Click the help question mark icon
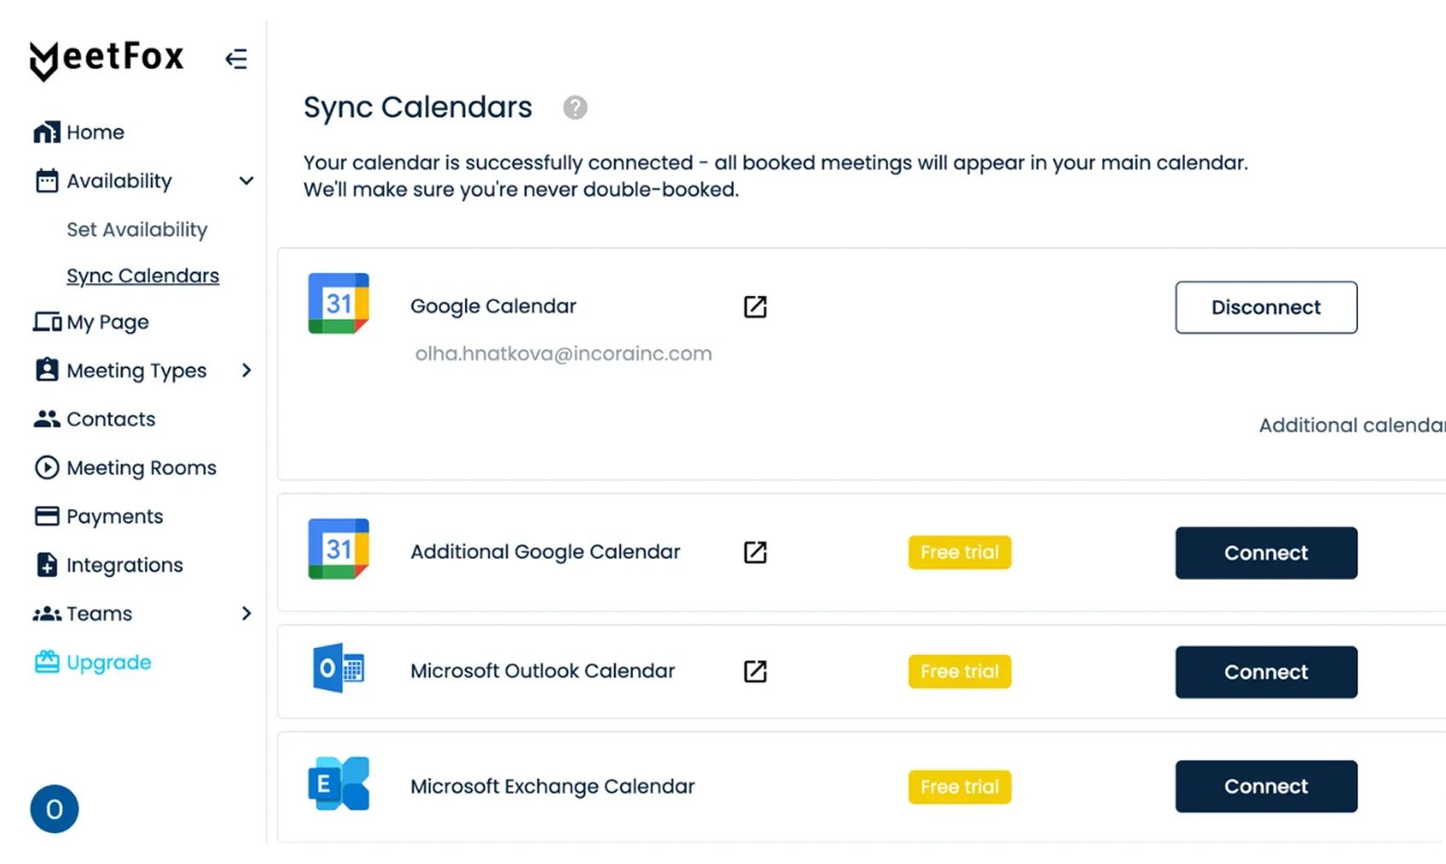This screenshot has width=1446, height=864. pos(575,107)
